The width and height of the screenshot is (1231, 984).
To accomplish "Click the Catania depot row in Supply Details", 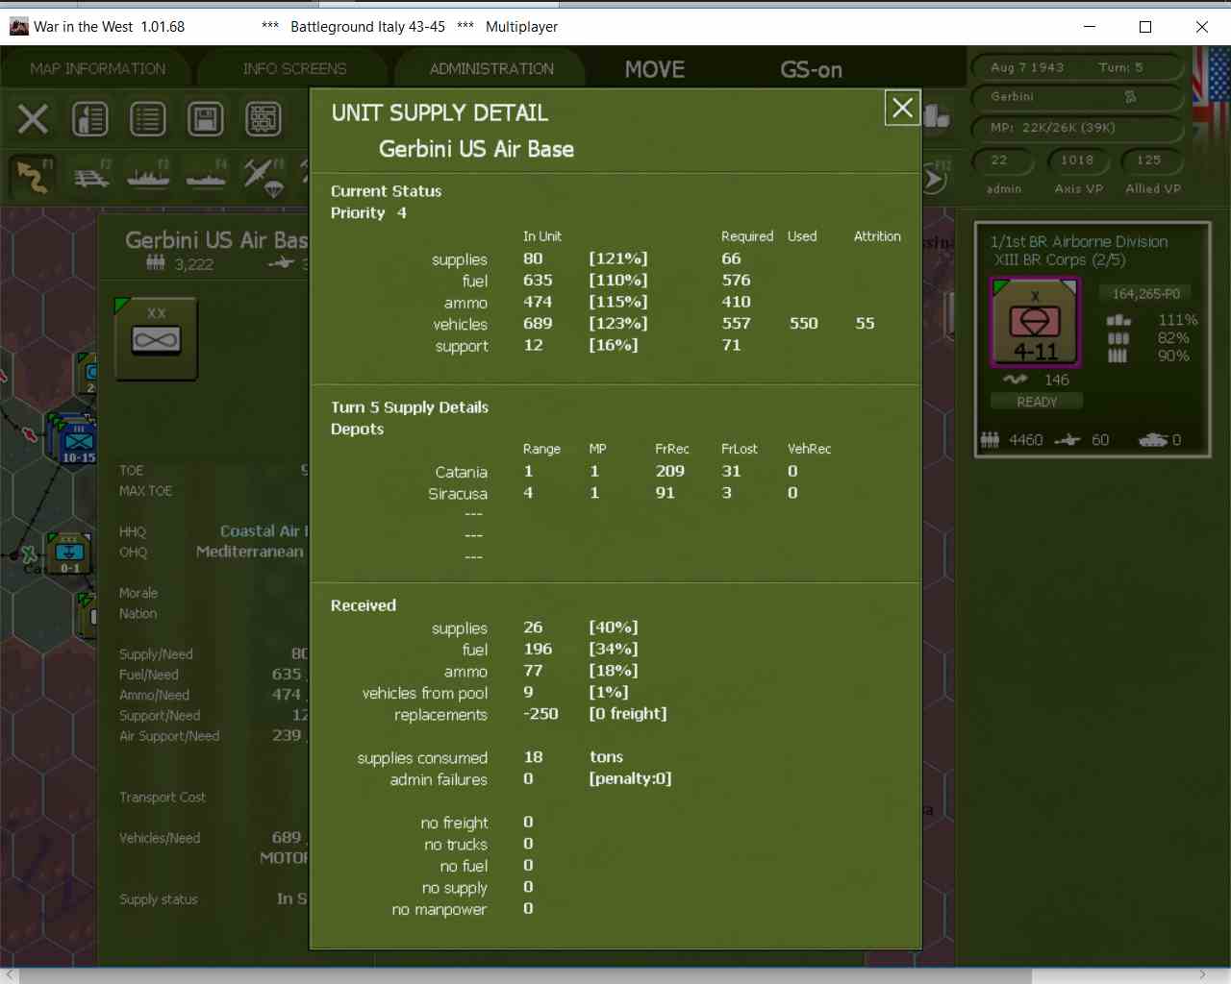I will (x=615, y=472).
